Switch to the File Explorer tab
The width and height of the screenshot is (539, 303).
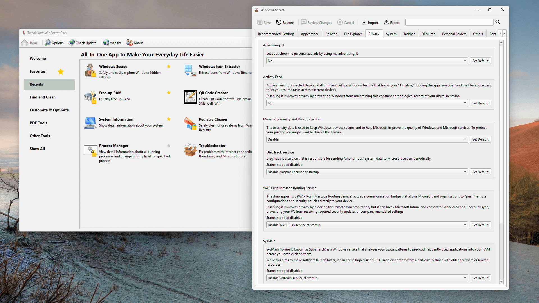pos(353,34)
